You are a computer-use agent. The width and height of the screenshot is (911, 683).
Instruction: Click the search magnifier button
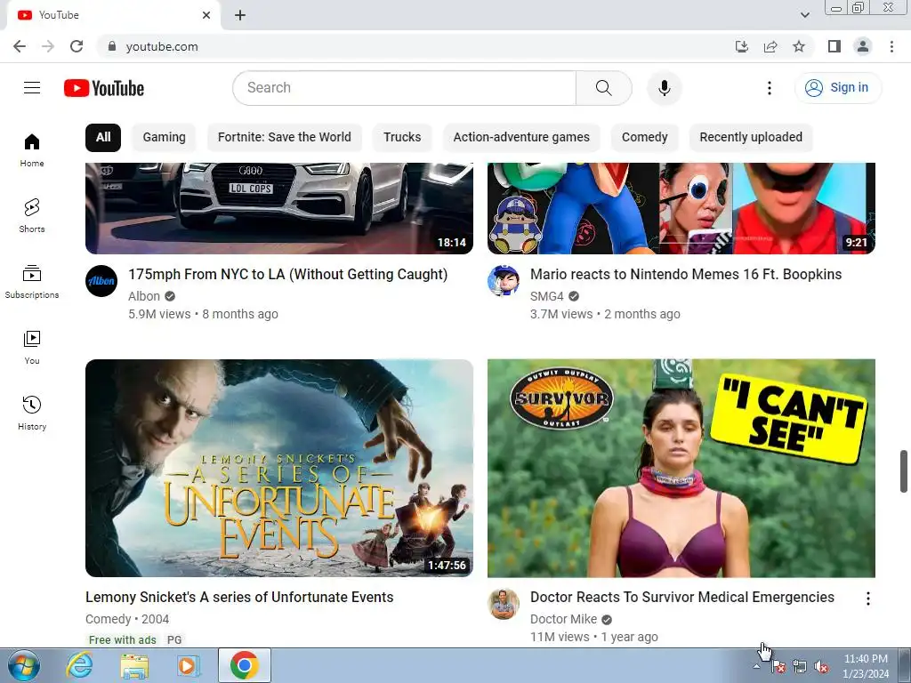tap(604, 88)
